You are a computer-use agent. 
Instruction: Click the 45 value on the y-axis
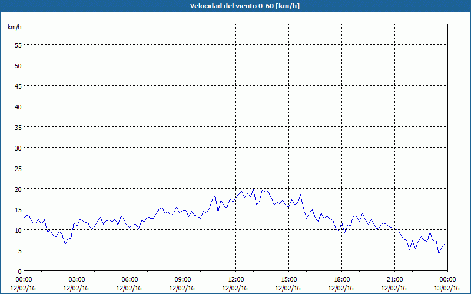pyautogui.click(x=18, y=86)
